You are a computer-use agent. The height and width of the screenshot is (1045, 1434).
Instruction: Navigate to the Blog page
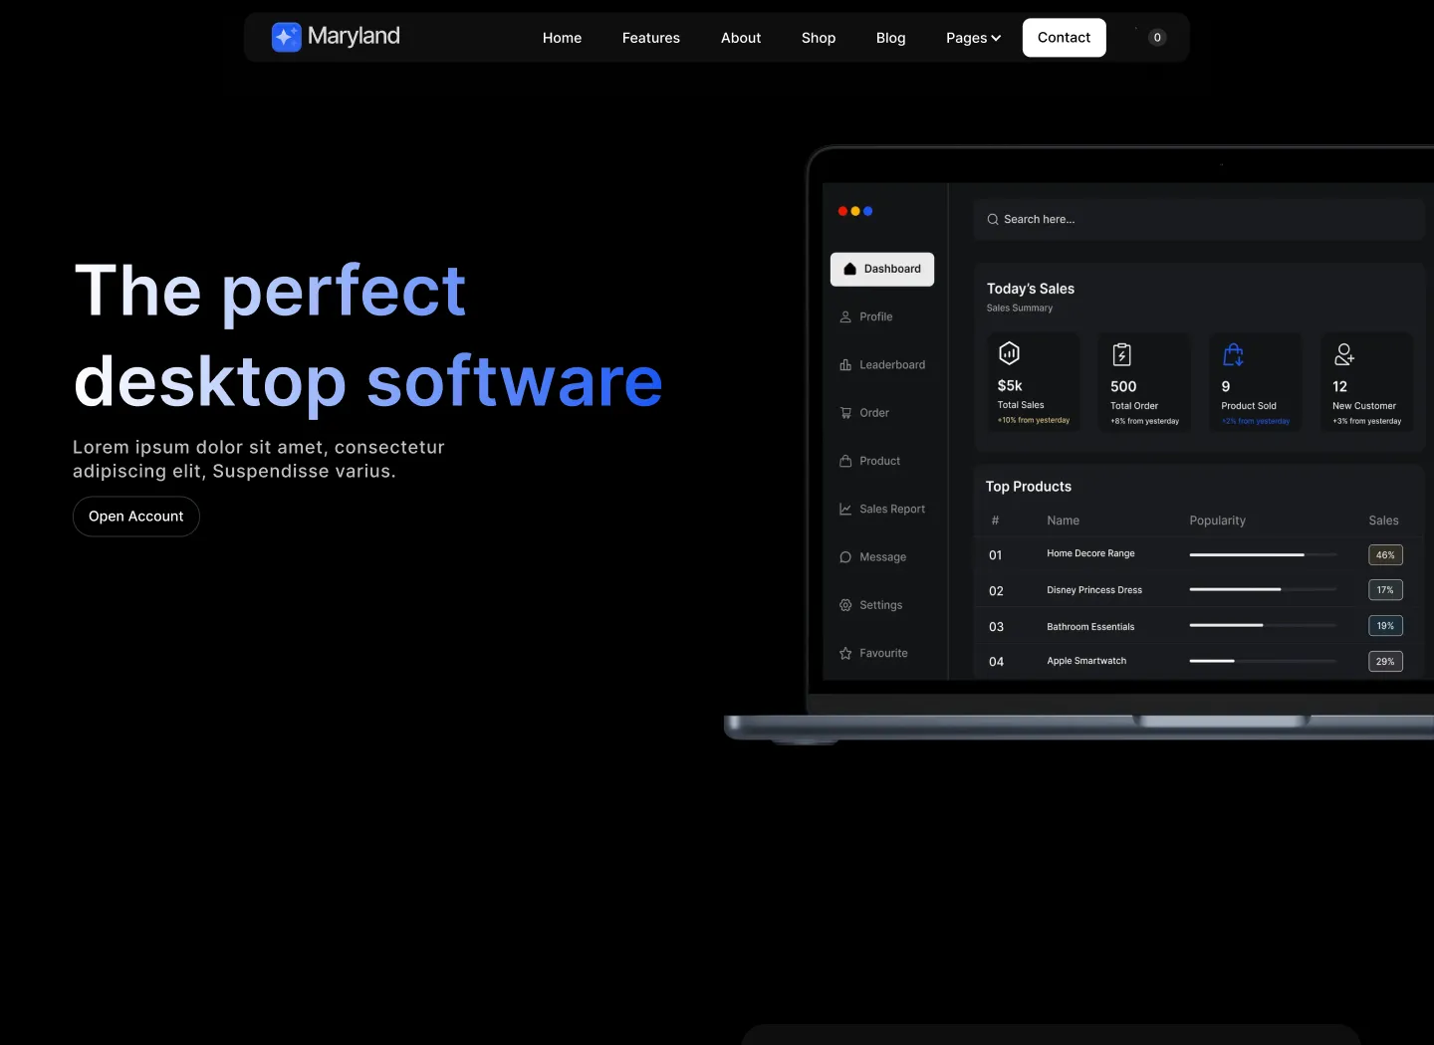[890, 38]
